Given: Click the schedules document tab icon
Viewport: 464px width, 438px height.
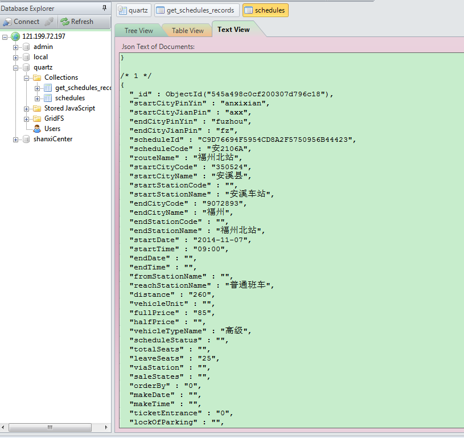Looking at the screenshot, I should (248, 10).
